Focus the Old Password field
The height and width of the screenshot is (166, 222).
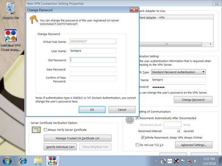[93, 60]
